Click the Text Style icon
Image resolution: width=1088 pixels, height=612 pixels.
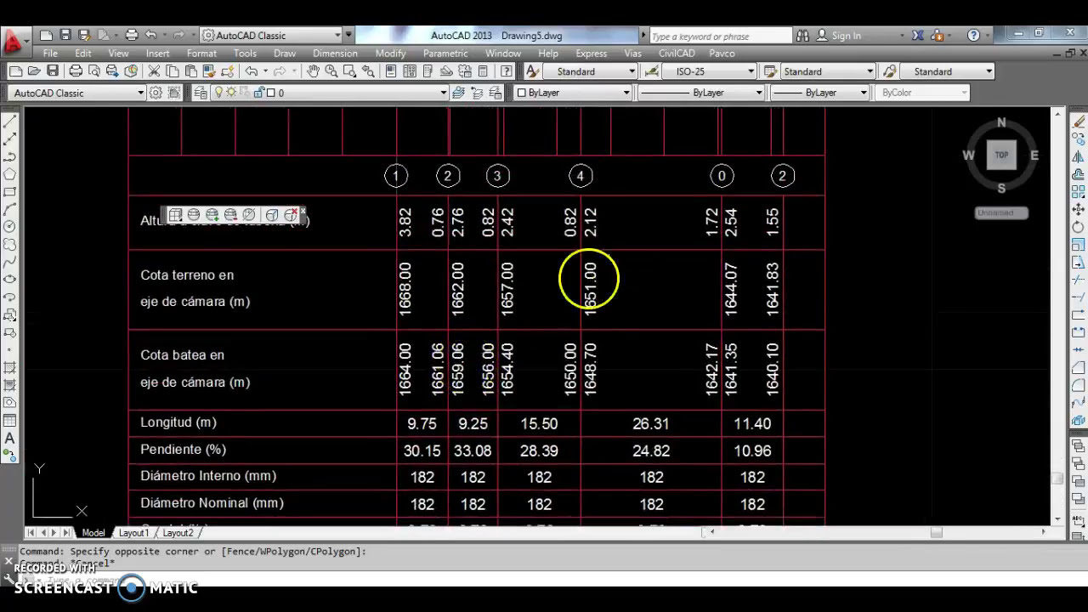click(x=532, y=71)
